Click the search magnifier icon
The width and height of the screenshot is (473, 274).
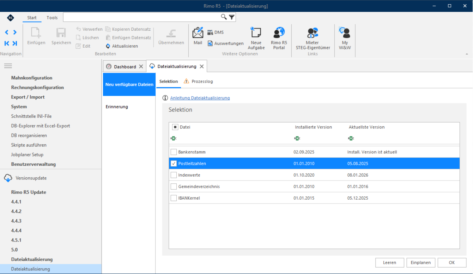pyautogui.click(x=224, y=17)
